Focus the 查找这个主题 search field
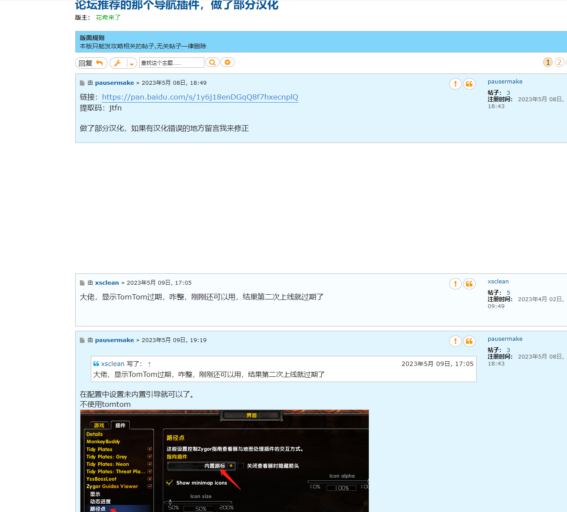The width and height of the screenshot is (567, 512). 171,63
